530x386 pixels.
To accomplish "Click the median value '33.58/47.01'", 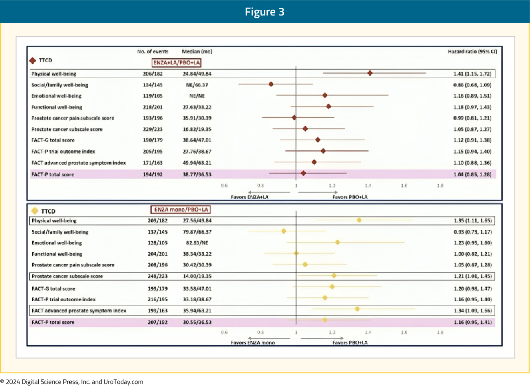I will coord(197,289).
